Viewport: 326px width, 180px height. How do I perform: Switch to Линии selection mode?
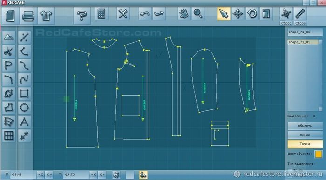click(x=305, y=135)
